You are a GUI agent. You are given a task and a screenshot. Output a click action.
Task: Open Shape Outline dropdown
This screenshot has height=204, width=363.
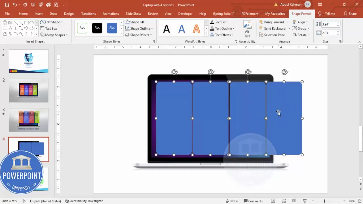click(x=139, y=28)
